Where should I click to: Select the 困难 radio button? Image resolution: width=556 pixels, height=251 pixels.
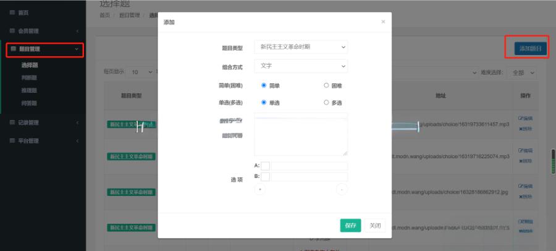pyautogui.click(x=326, y=85)
